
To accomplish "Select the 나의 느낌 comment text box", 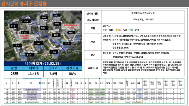I will click(143, 67).
